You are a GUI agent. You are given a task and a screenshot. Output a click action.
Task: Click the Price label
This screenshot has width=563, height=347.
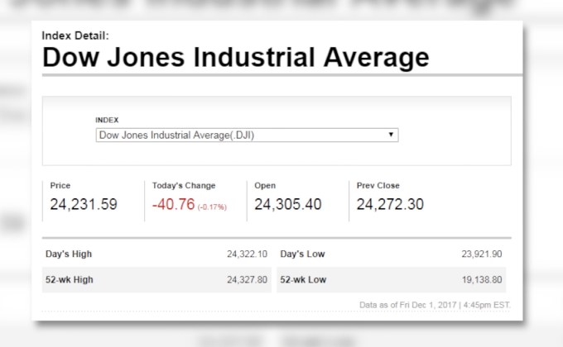(x=60, y=186)
